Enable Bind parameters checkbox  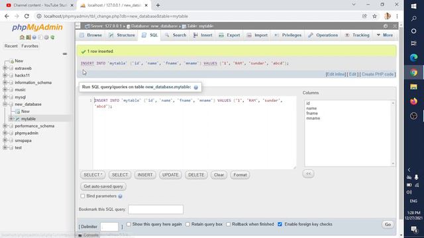83,196
